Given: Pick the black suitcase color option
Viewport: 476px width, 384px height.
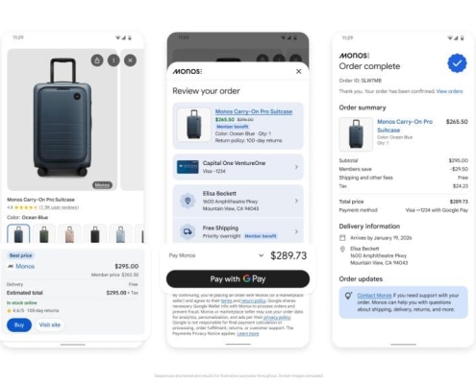Looking at the screenshot, I should coord(95,234).
